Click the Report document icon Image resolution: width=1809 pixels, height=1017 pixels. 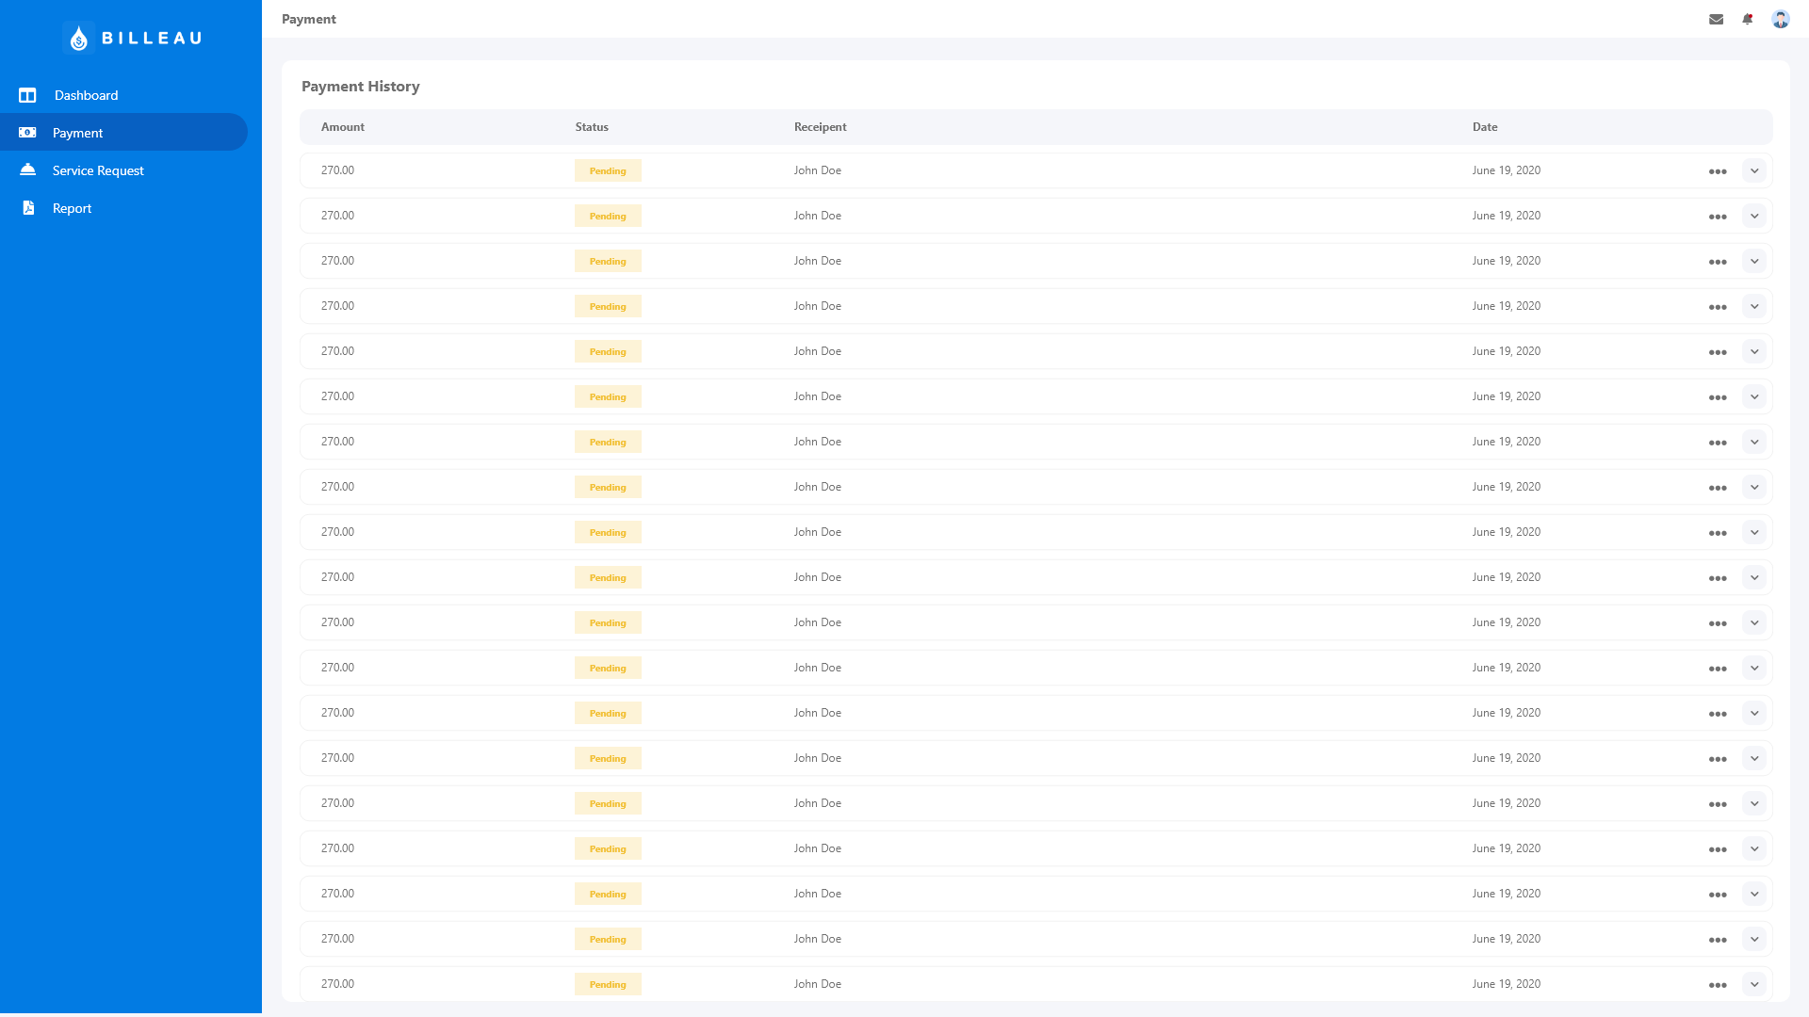point(28,208)
